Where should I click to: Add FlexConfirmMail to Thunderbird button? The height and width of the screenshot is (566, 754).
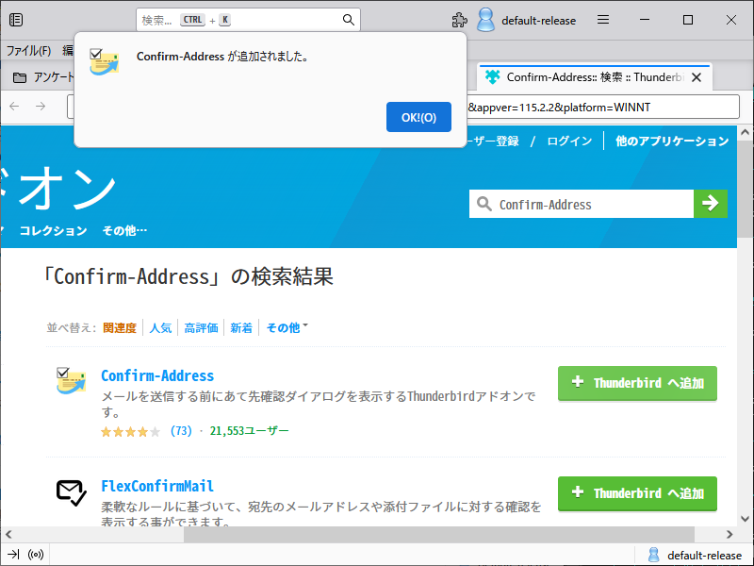[637, 493]
